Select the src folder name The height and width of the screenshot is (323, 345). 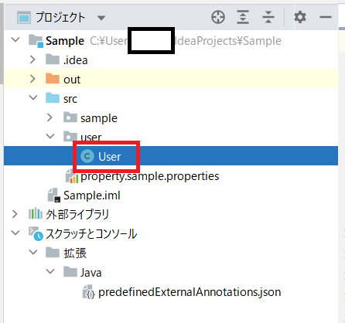click(x=70, y=99)
